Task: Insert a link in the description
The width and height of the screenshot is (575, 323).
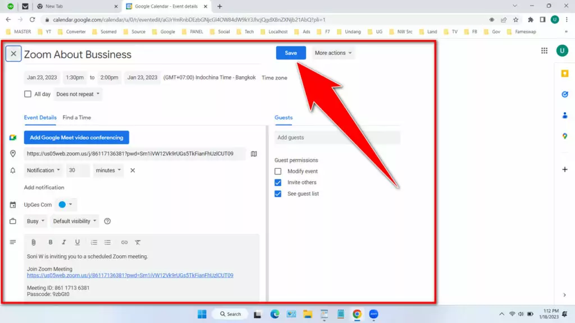Action: coord(124,242)
